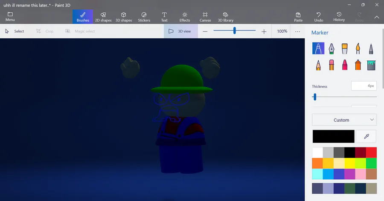The width and height of the screenshot is (384, 201).
Task: Pick a color with the eyedropper
Action: [x=367, y=136]
